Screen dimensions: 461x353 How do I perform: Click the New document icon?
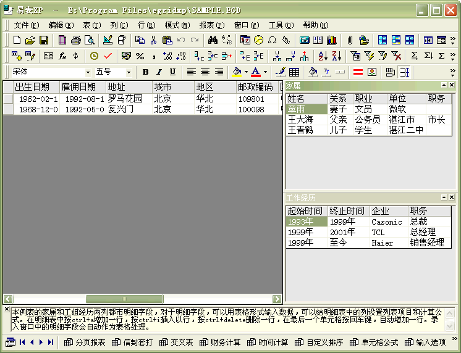pos(17,40)
